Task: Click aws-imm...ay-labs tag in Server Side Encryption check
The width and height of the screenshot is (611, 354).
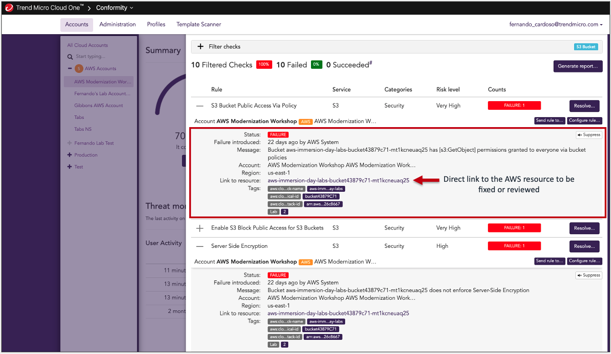Action: [326, 322]
